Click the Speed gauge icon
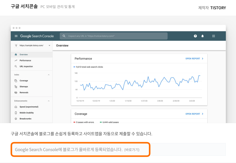The width and height of the screenshot is (236, 163). (16, 107)
